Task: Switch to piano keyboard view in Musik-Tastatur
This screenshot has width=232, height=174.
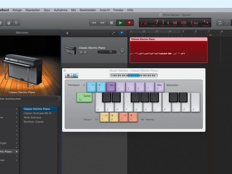Action: pyautogui.click(x=68, y=76)
